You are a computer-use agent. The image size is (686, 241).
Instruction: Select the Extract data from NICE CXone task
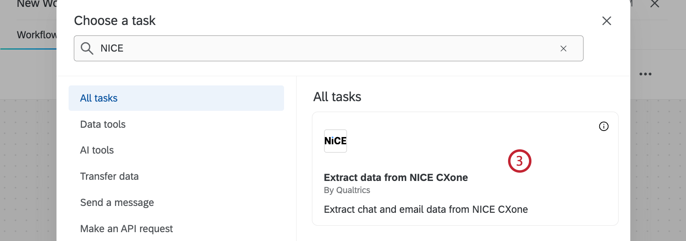tap(396, 177)
